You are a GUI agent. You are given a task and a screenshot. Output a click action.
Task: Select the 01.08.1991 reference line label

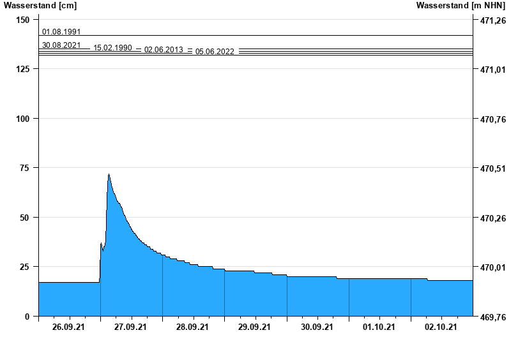coord(61,31)
